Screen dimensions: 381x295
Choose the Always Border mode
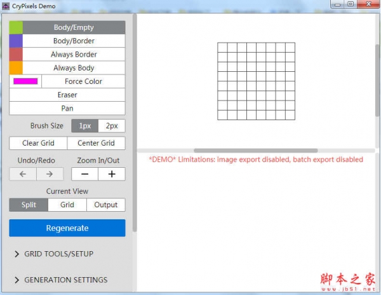(x=74, y=54)
